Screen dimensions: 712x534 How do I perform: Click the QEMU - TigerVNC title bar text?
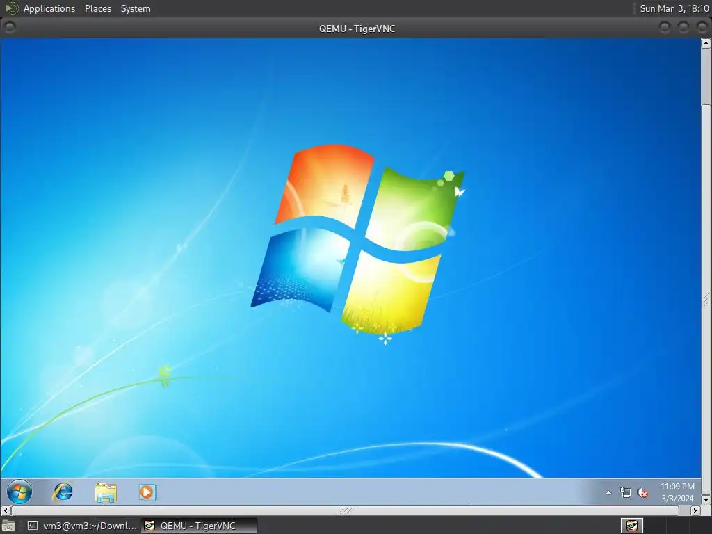pos(357,28)
